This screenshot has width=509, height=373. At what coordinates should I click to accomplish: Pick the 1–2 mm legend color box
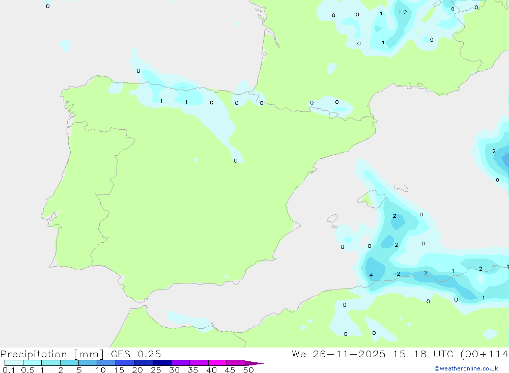[50, 363]
